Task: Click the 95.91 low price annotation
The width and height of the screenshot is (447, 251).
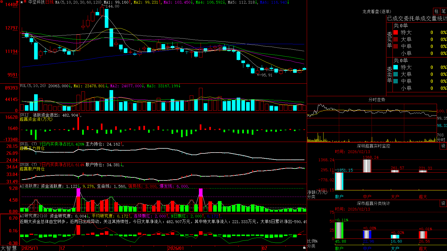Action: click(267, 75)
